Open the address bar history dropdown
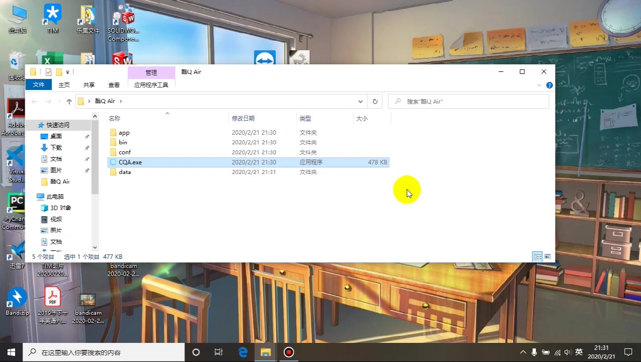Screen dimensions: 641x362 [x=360, y=101]
